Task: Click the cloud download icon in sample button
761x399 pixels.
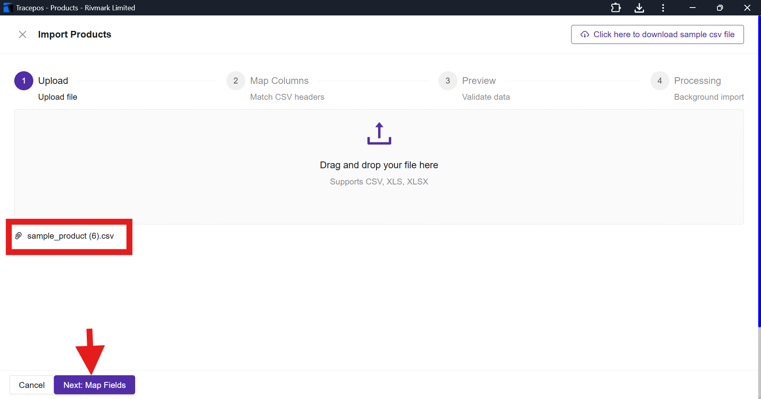Action: [x=585, y=34]
